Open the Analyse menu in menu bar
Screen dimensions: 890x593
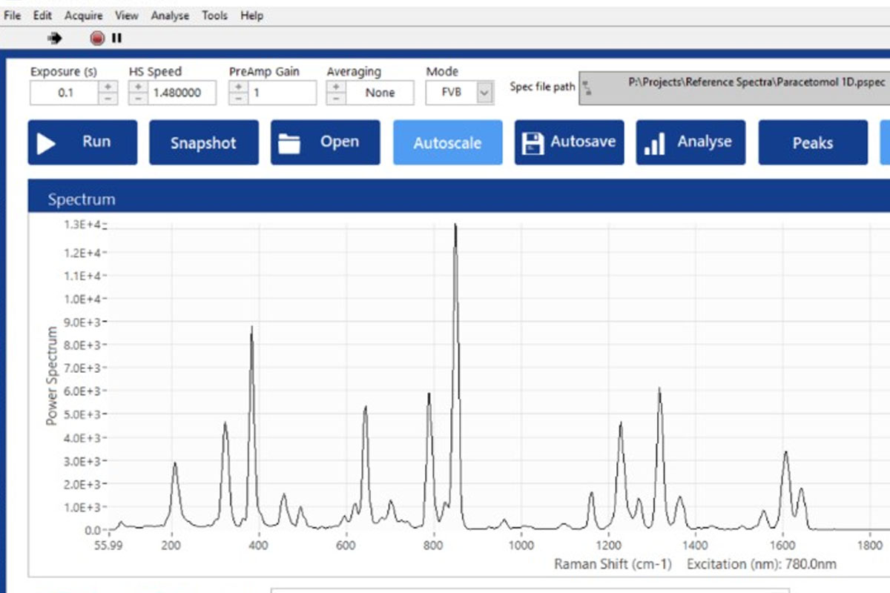click(170, 15)
